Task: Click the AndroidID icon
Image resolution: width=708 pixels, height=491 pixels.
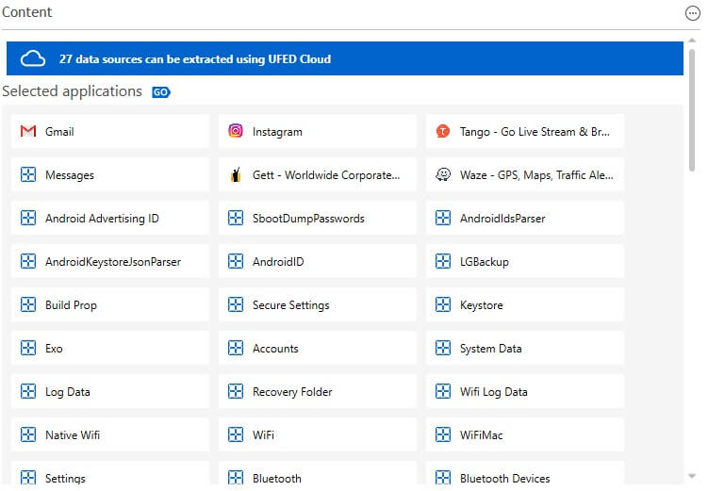Action: pyautogui.click(x=236, y=261)
